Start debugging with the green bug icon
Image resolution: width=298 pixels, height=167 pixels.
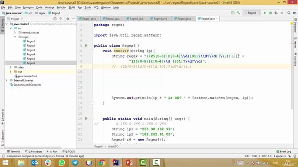[271, 13]
